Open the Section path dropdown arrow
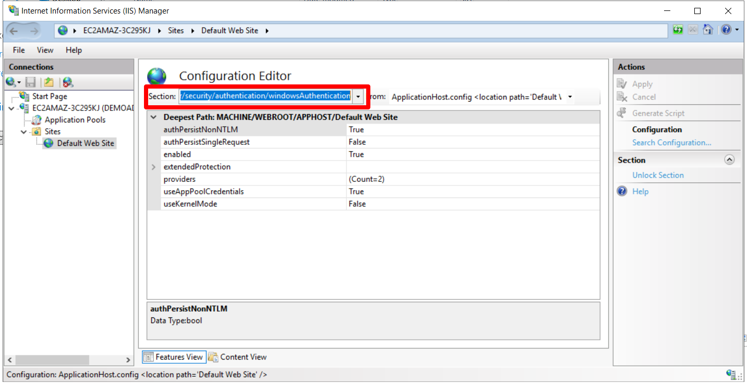 (358, 96)
